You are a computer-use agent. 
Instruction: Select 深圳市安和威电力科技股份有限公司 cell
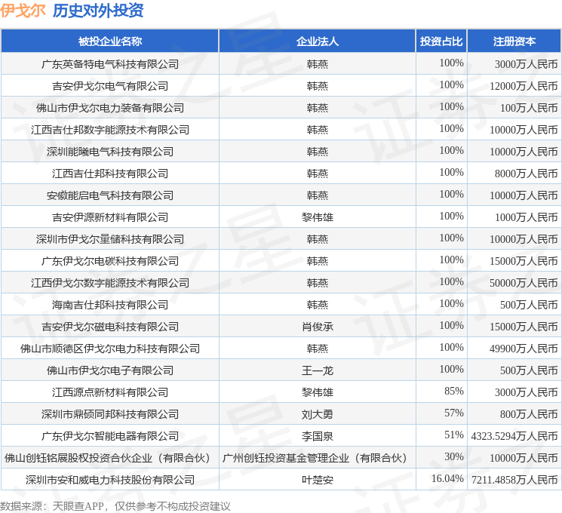pyautogui.click(x=110, y=480)
